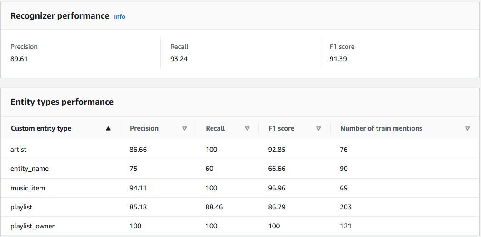Sort table by Precision column arrow
This screenshot has height=237, width=481.
184,129
